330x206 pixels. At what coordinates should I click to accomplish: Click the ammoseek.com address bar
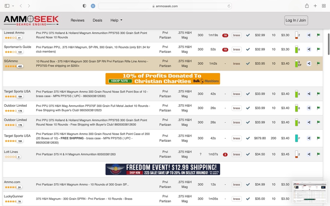point(165,6)
